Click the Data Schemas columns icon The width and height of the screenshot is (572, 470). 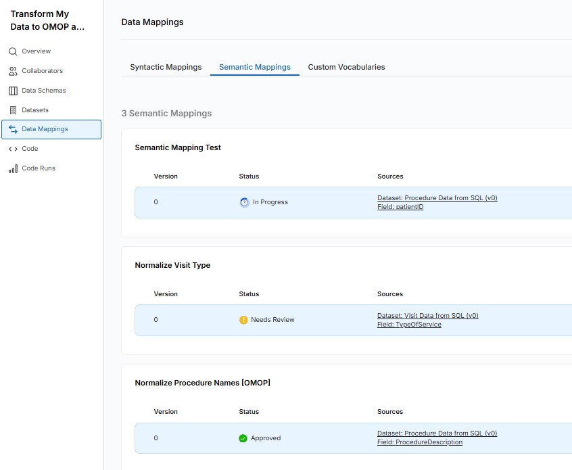13,91
